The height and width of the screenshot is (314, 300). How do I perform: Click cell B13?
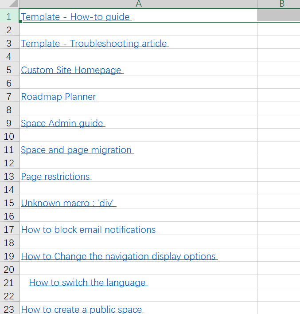279,175
